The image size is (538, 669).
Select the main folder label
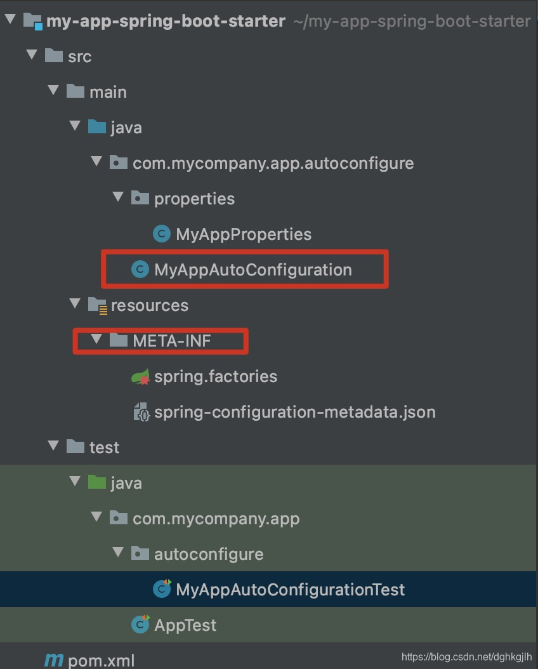pos(108,92)
